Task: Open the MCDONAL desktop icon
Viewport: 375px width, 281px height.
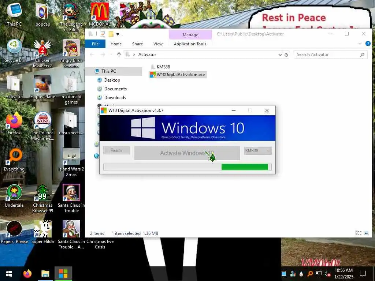Action: [100, 14]
